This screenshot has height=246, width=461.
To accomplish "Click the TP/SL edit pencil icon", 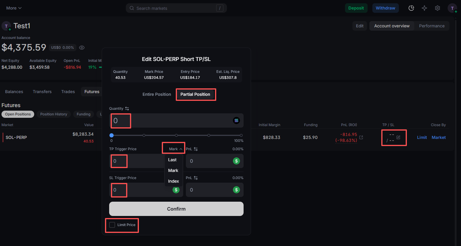I will coord(398,137).
